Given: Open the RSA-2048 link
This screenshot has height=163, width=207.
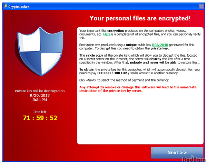Looking at the screenshot, I should click(160, 45).
